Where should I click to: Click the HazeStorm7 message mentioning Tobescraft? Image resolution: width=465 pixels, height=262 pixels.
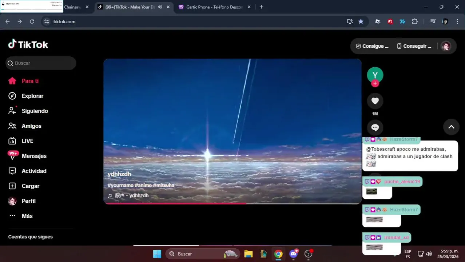410,156
